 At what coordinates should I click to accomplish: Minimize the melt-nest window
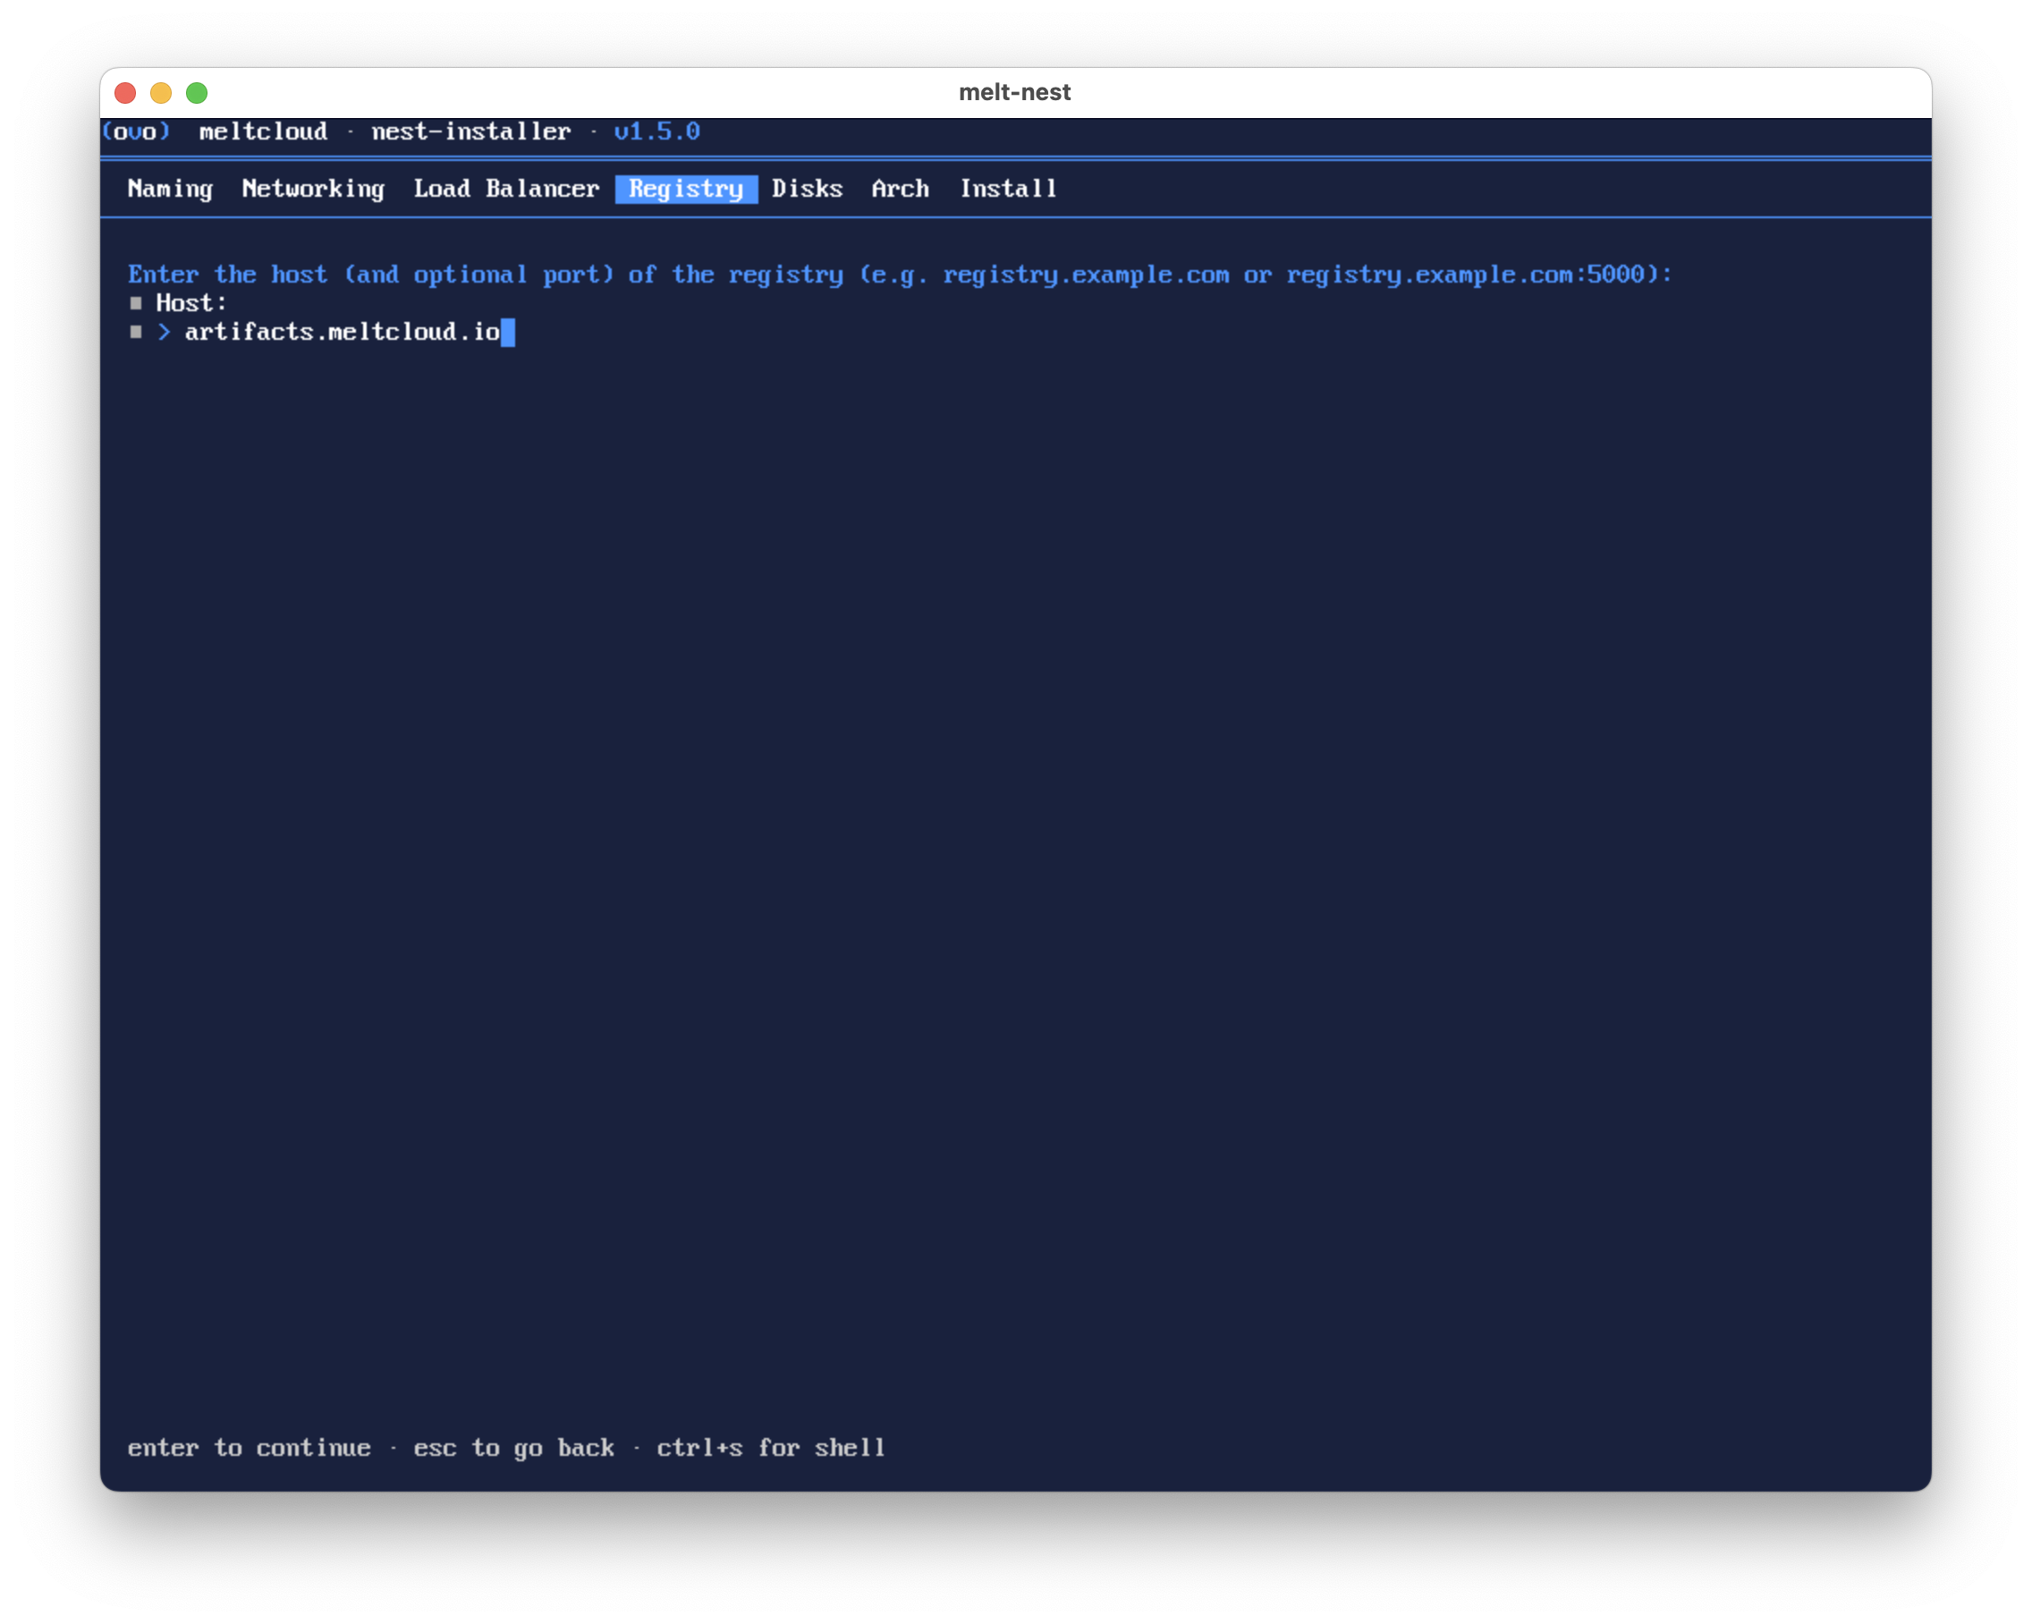pos(161,92)
